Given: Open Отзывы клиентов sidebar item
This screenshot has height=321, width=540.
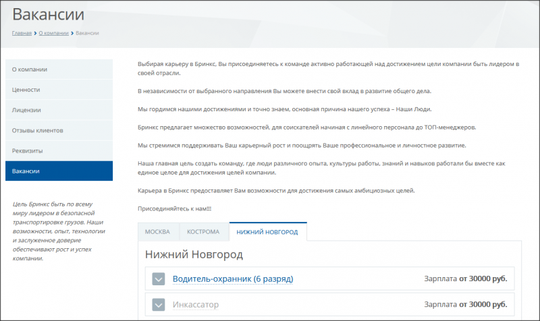Looking at the screenshot, I should coord(59,130).
